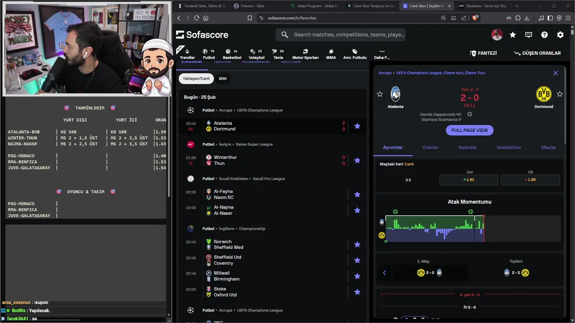Click the browser address bar URL
The width and height of the screenshot is (575, 323).
click(x=292, y=18)
